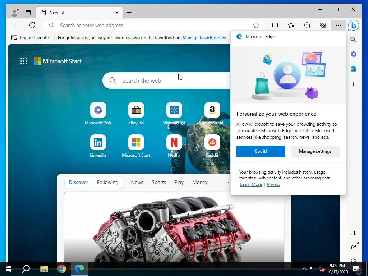Viewport: 368px width, 276px height.
Task: Open the News tab
Action: (137, 182)
